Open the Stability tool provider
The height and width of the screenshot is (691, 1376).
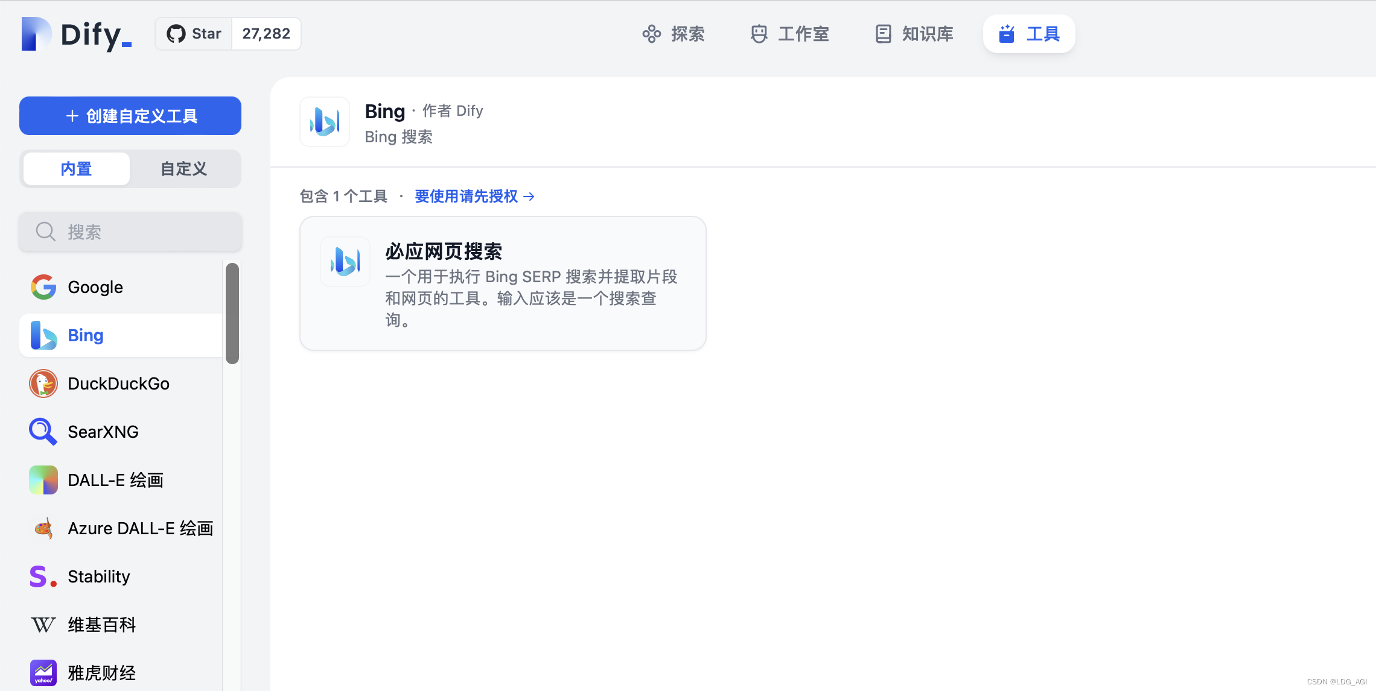[x=98, y=576]
